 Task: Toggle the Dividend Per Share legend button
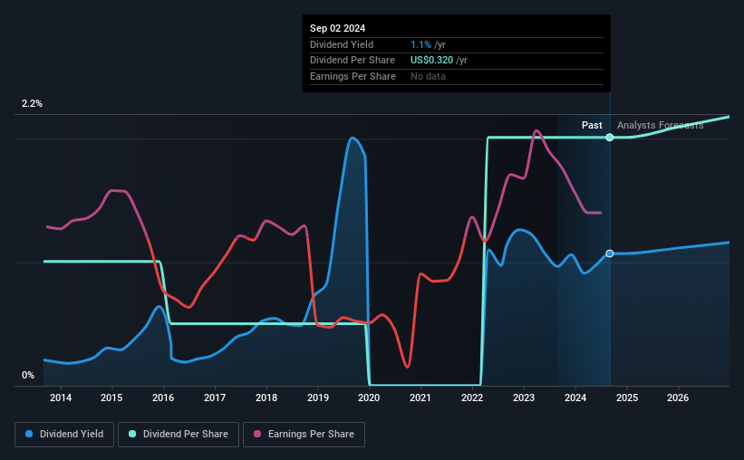point(179,435)
